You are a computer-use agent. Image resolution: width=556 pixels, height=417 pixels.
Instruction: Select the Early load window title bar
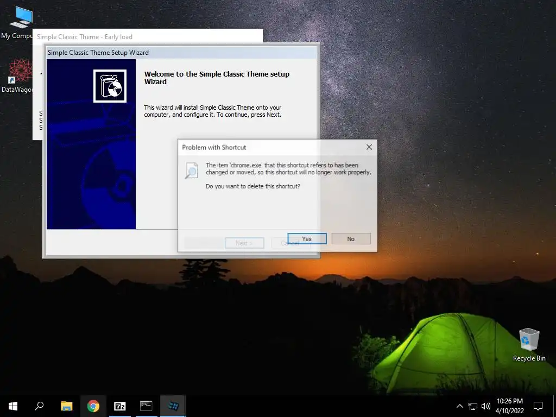pos(148,36)
